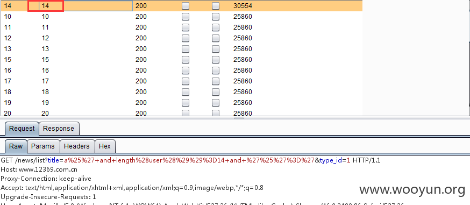Switch to the Hex tab
470x205 pixels.
[105, 146]
